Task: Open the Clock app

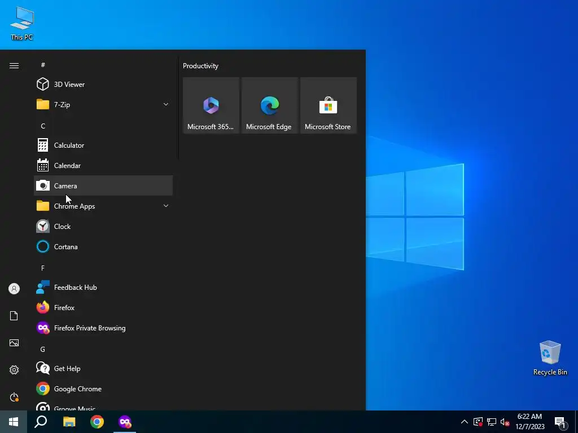Action: [x=103, y=226]
